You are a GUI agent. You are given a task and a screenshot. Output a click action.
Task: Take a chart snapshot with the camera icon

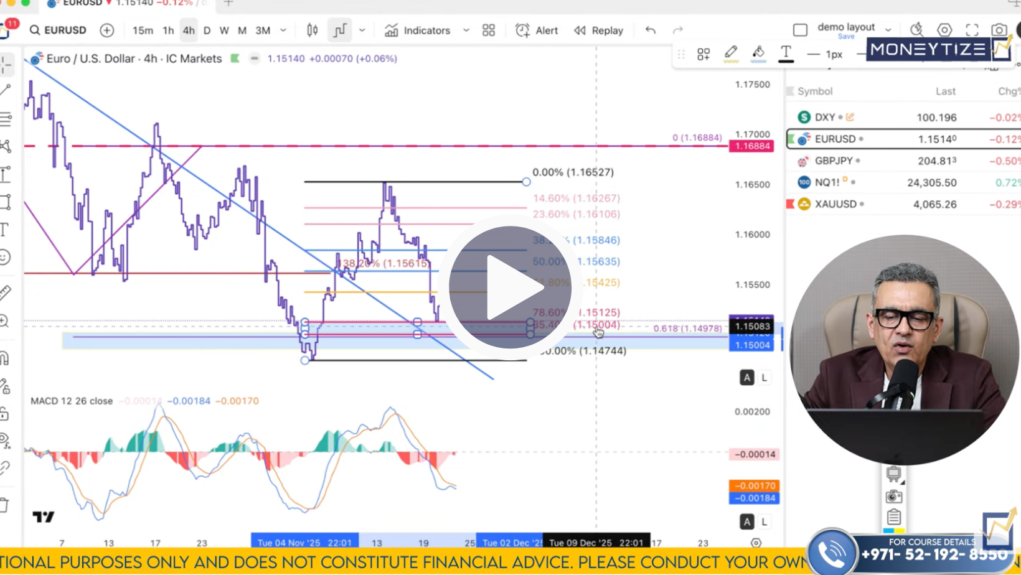click(999, 30)
